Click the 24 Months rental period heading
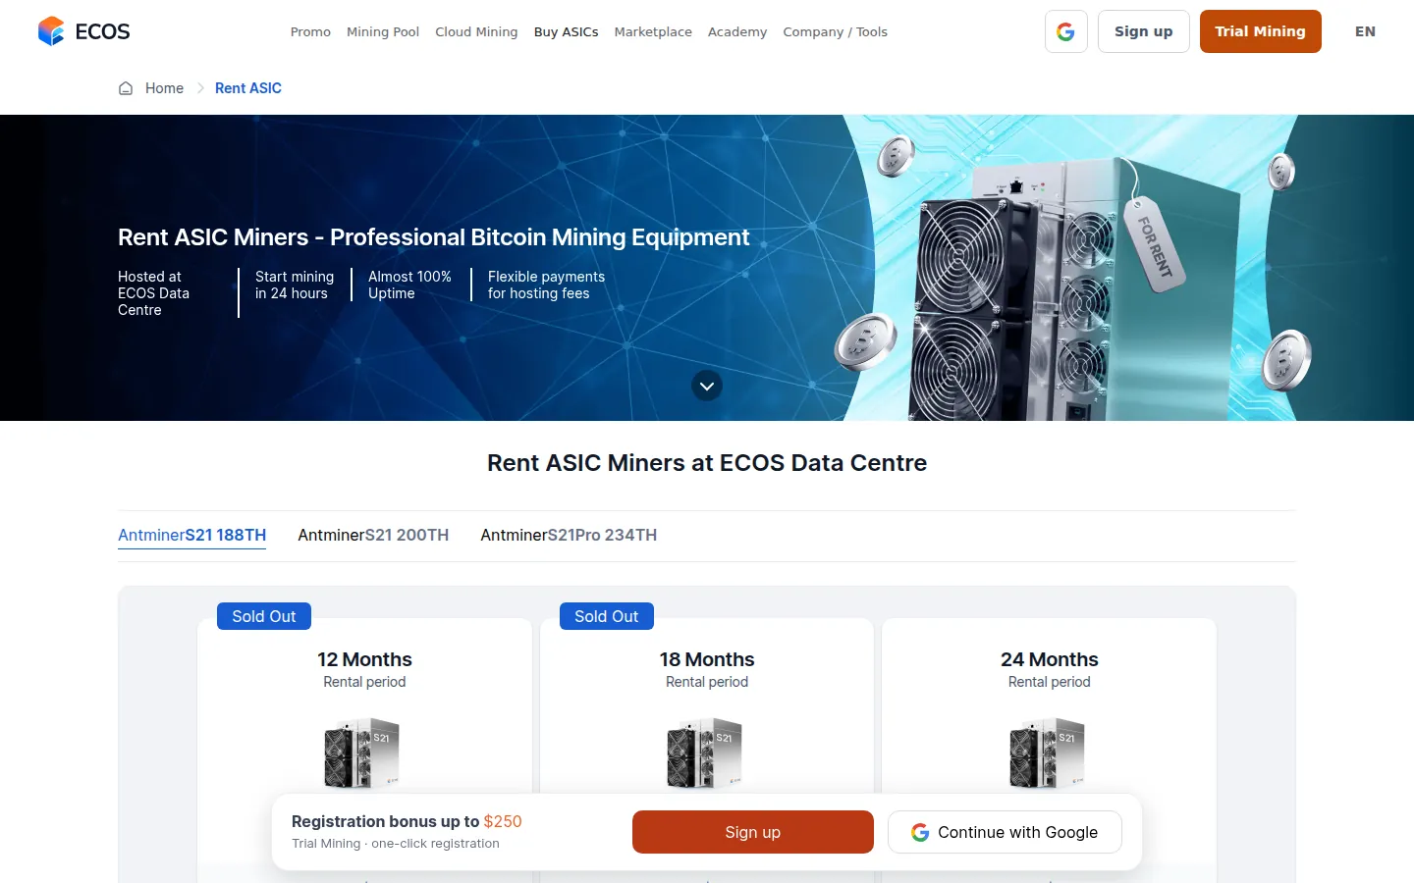This screenshot has width=1414, height=883. tap(1049, 659)
